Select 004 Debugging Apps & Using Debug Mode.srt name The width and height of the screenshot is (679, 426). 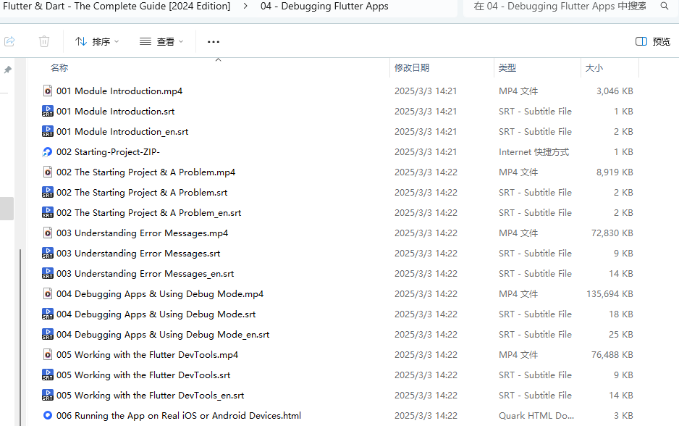click(x=156, y=314)
